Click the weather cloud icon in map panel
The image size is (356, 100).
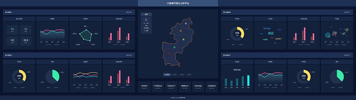pos(146,20)
